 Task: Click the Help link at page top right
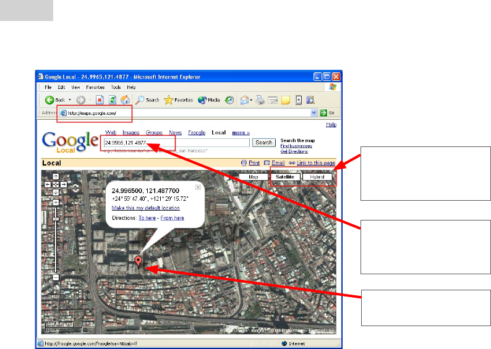[x=331, y=124]
